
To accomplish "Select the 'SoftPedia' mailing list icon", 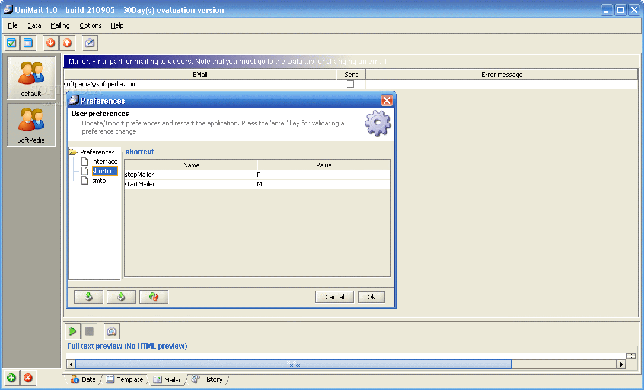I will 31,125.
